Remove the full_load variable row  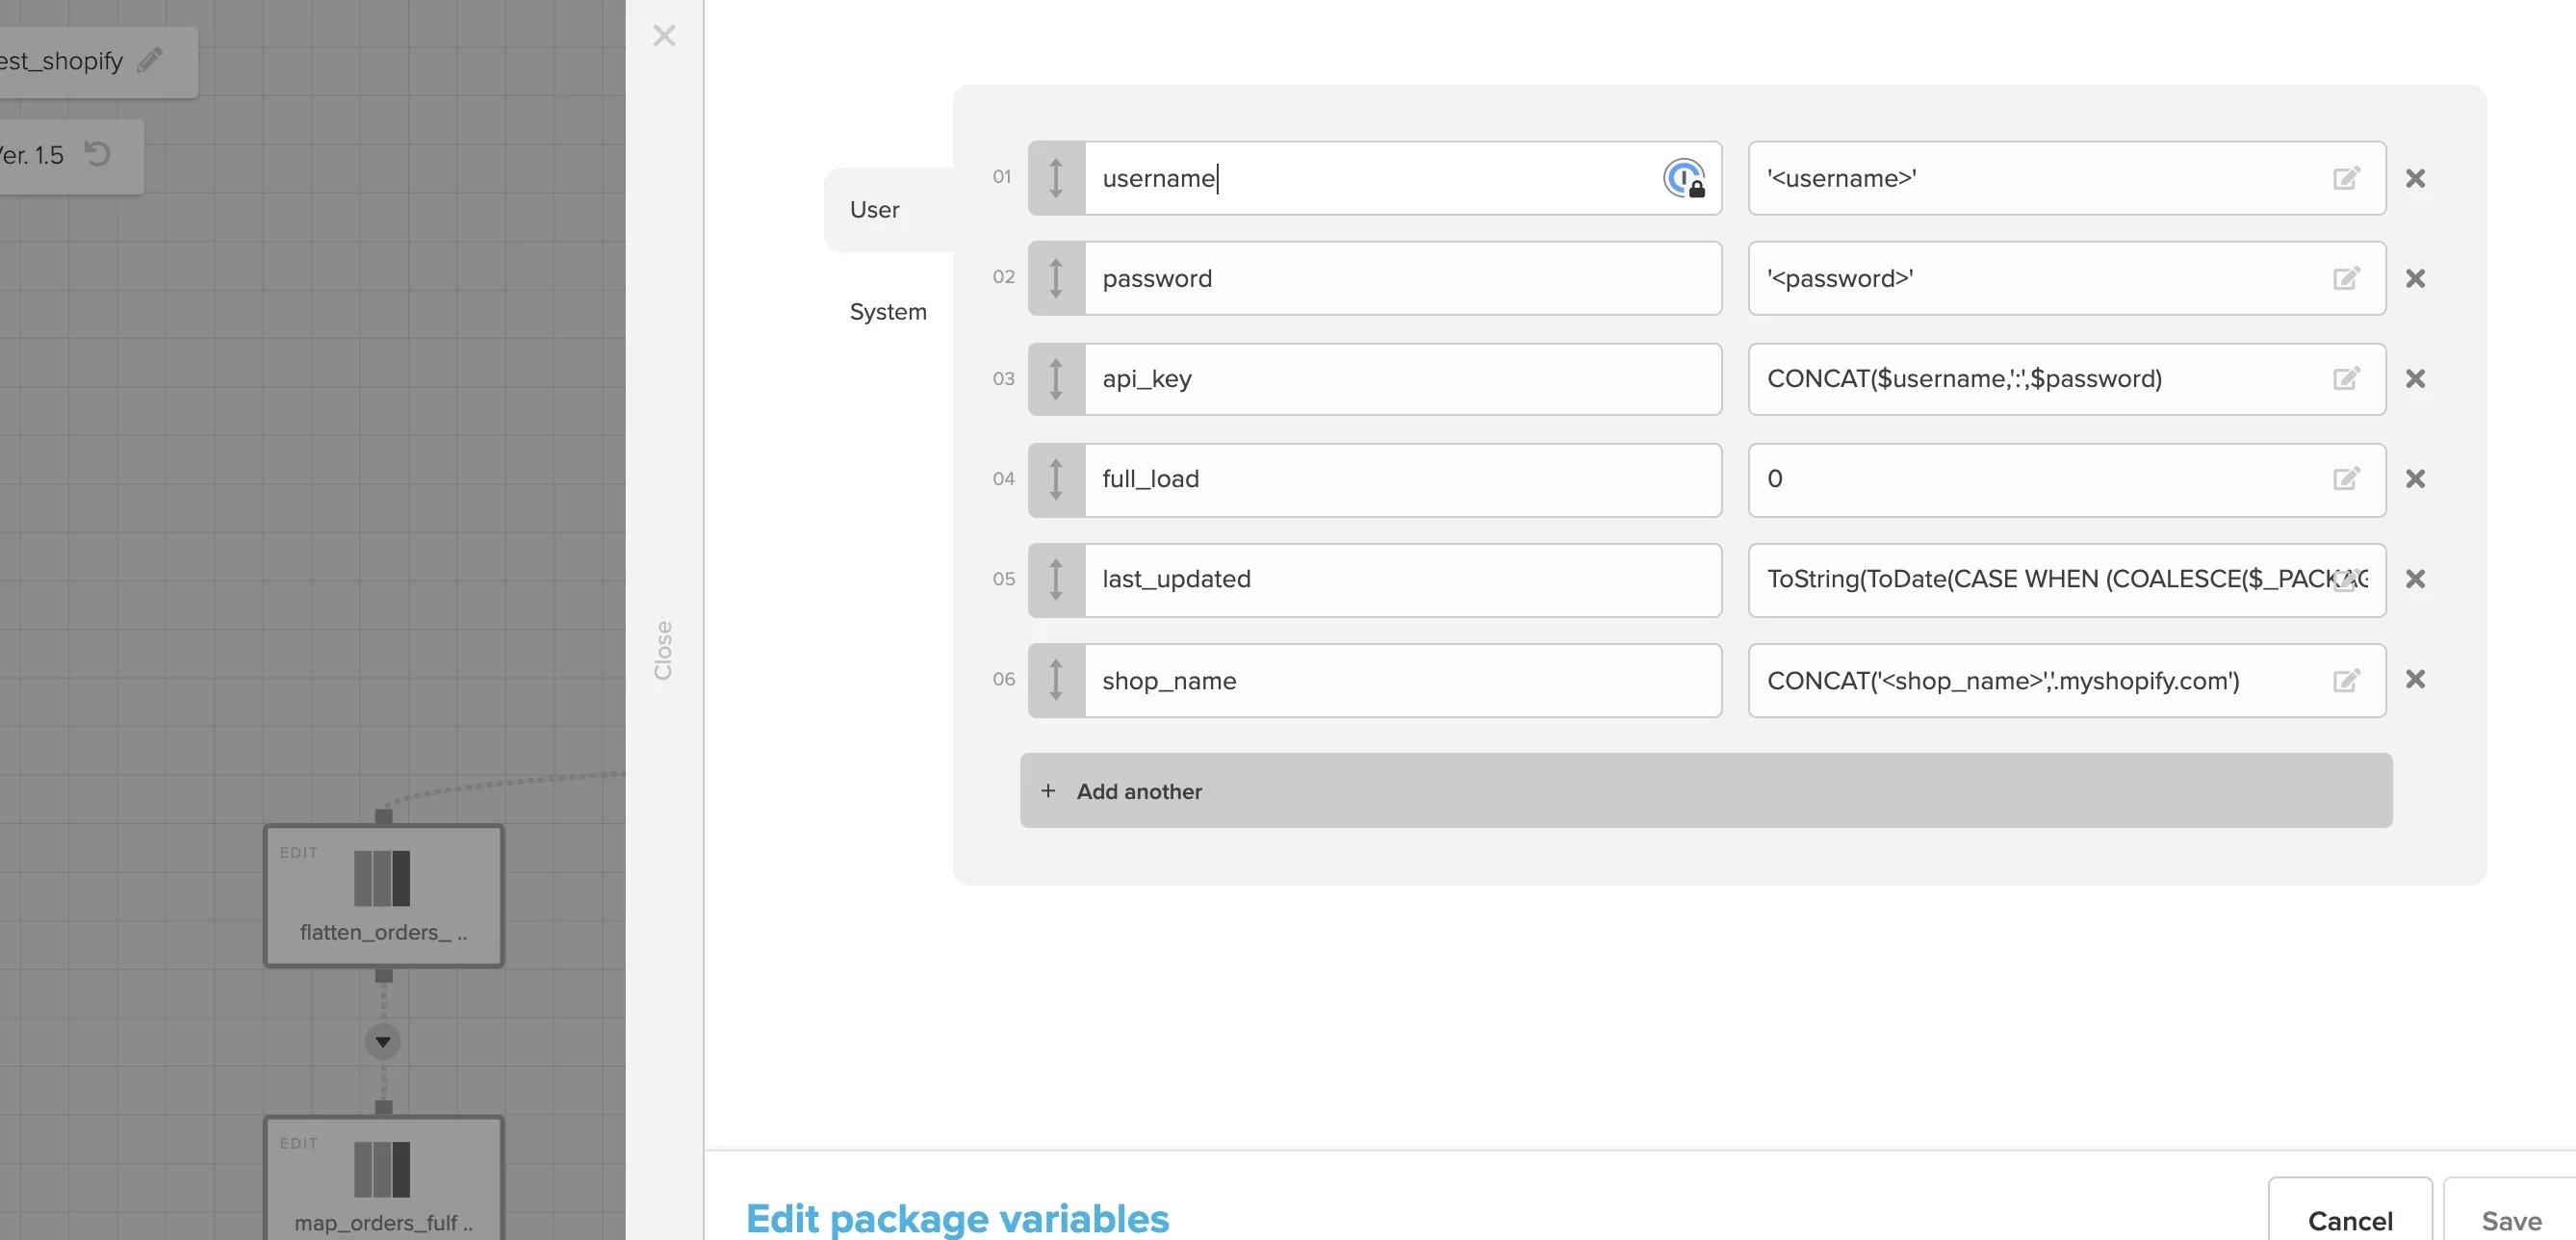tap(2415, 479)
